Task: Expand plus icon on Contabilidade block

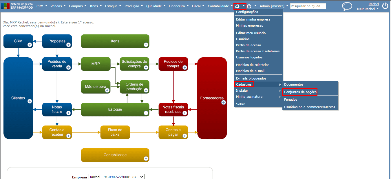Action: coord(146,158)
